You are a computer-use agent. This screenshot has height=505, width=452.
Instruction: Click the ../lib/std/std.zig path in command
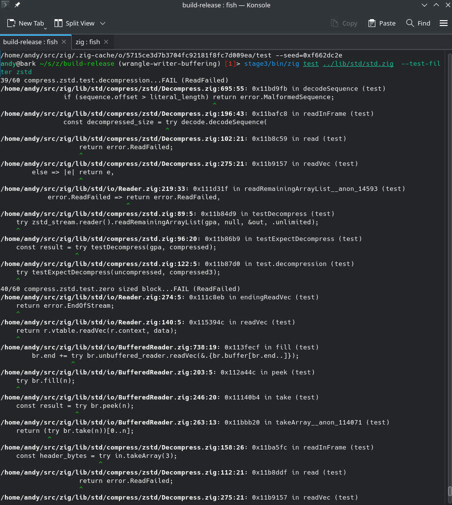coord(358,64)
